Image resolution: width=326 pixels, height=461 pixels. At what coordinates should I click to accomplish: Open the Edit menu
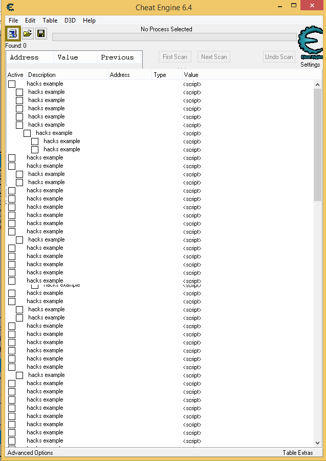[x=30, y=21]
